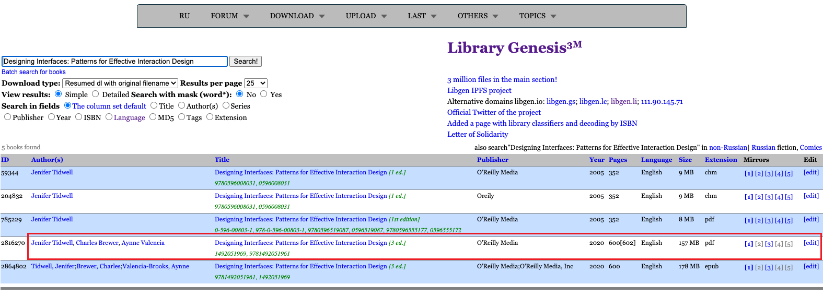Image resolution: width=823 pixels, height=296 pixels.
Task: Visit the libgen.gs alternative domain
Action: [561, 101]
